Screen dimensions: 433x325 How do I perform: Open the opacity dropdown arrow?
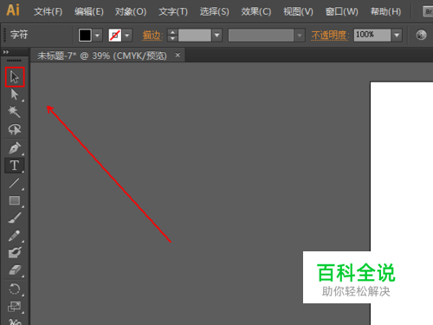coord(397,35)
